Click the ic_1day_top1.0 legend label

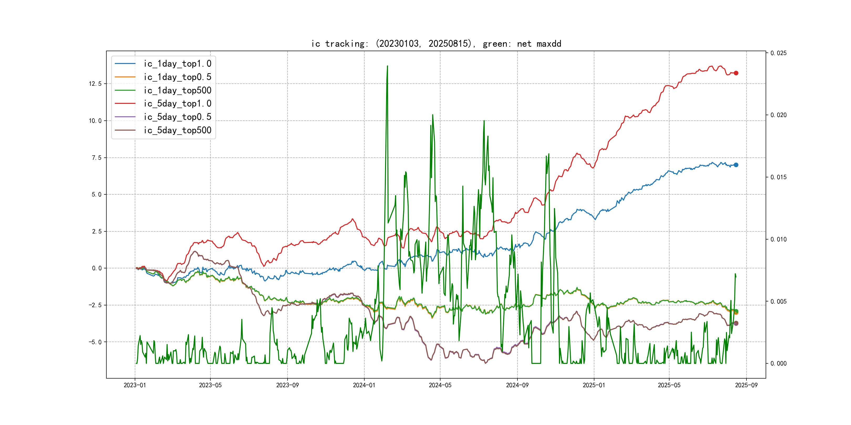177,64
